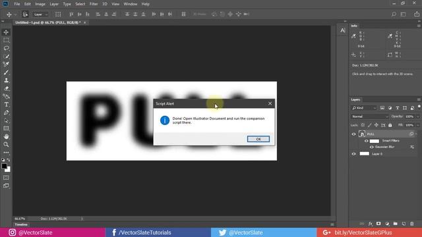
Task: Hide the Gaussian Blur filter
Action: point(372,147)
